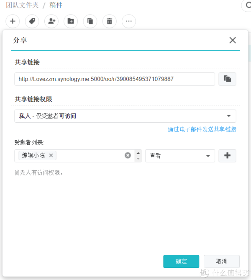Click the share with user icon
Viewport: 251px width, 280px height.
pos(51,21)
